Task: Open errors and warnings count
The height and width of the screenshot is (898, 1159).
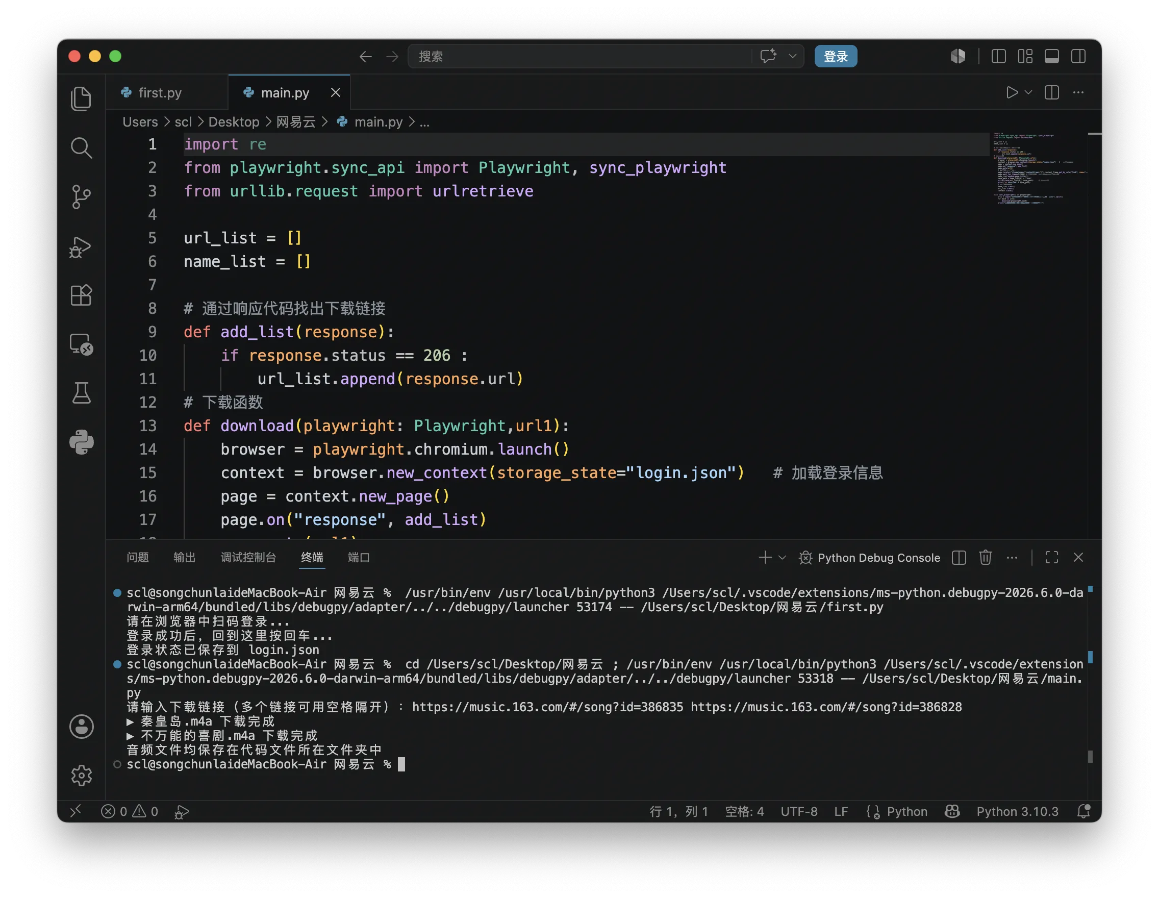Action: [130, 811]
